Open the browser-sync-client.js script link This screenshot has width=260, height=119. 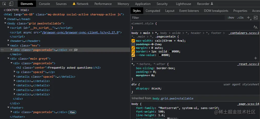coord(80,32)
